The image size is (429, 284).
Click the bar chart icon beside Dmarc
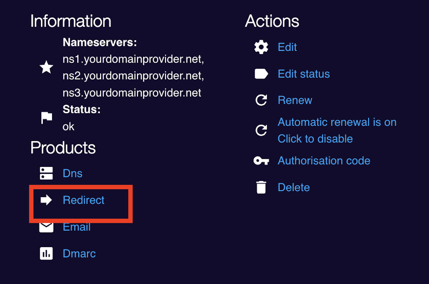(x=46, y=253)
